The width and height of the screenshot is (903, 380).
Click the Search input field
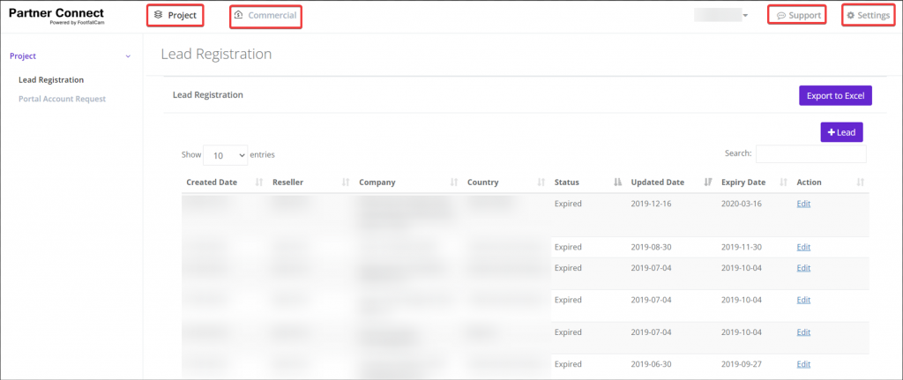click(810, 153)
